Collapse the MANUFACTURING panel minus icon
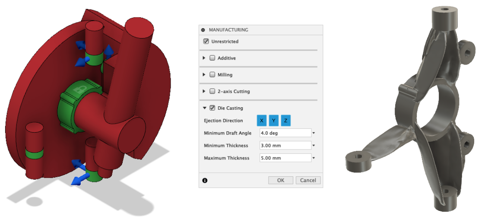The image size is (488, 220). 203,30
